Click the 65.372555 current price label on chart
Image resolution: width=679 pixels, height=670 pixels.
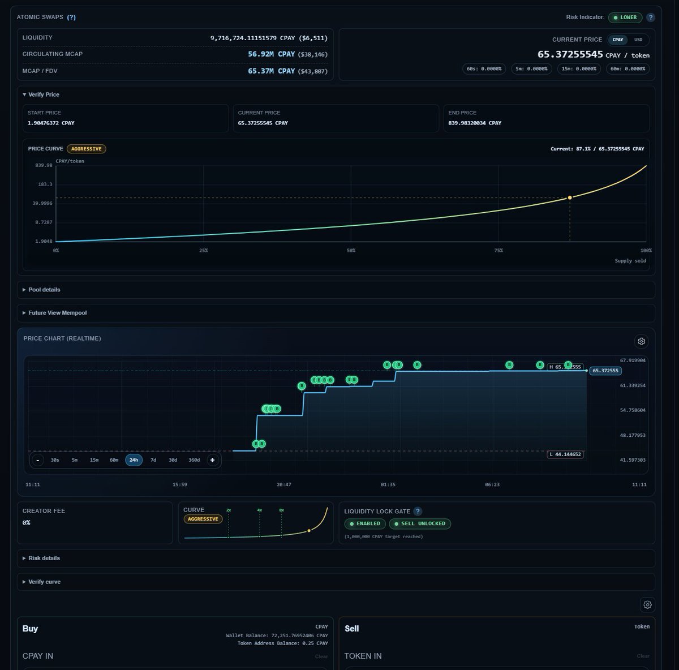tap(605, 371)
